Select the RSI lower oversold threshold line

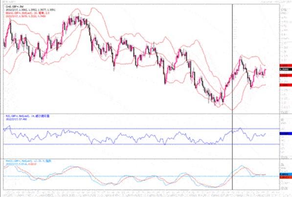141,144
